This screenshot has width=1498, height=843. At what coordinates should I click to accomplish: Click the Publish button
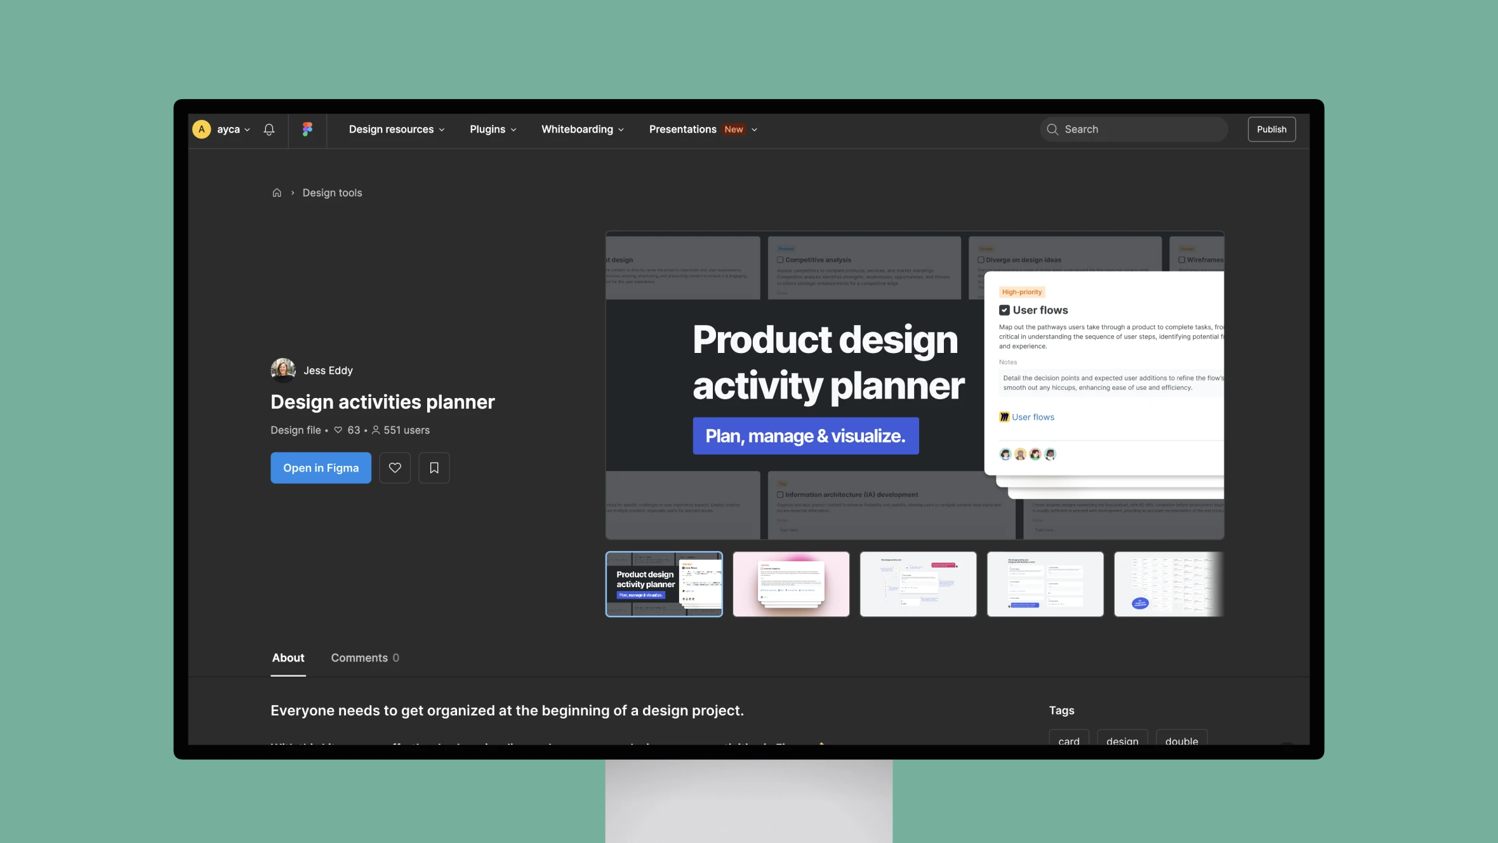[1271, 129]
